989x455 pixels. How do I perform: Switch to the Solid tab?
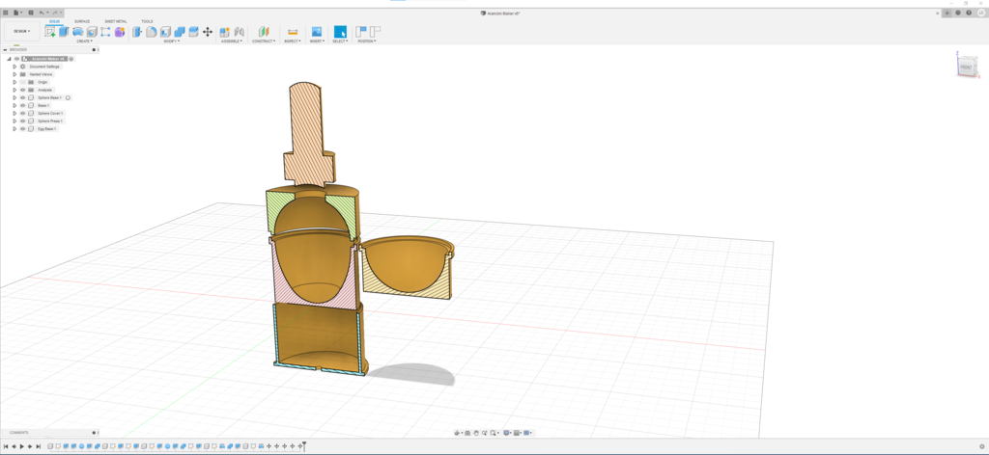pos(54,21)
